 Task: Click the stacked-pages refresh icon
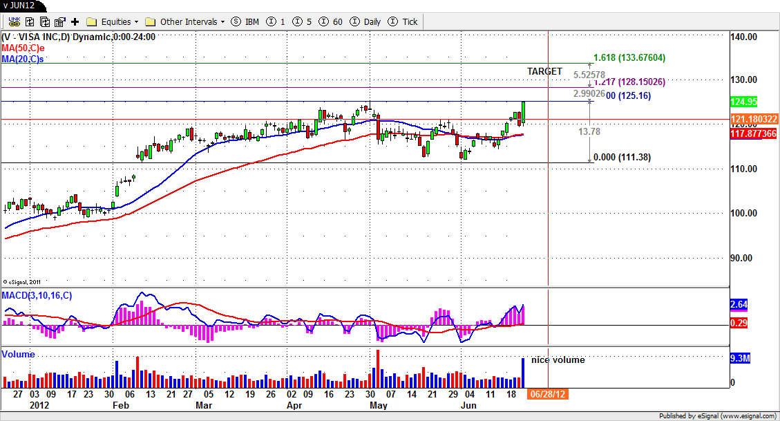point(45,21)
